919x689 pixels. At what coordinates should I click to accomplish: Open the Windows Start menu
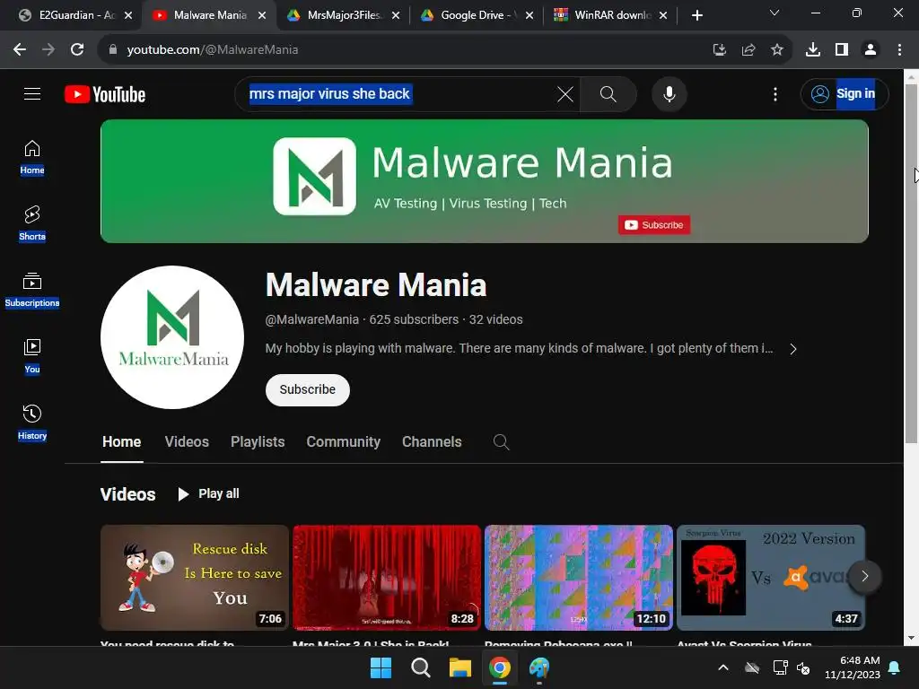[381, 667]
